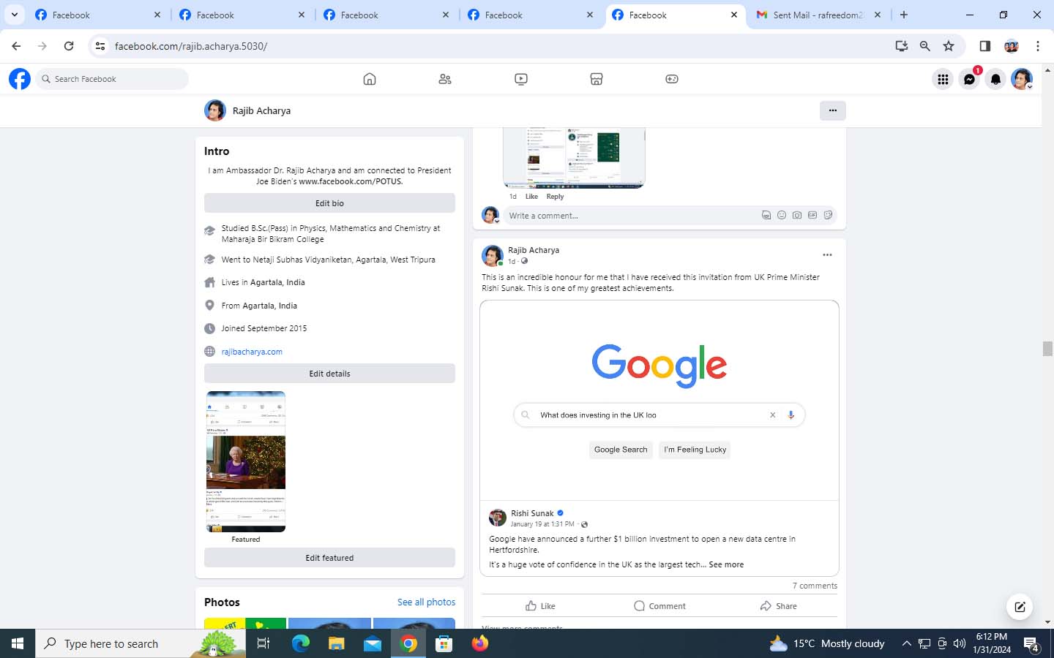Toggle Chrome side panel
This screenshot has width=1054, height=658.
click(985, 46)
